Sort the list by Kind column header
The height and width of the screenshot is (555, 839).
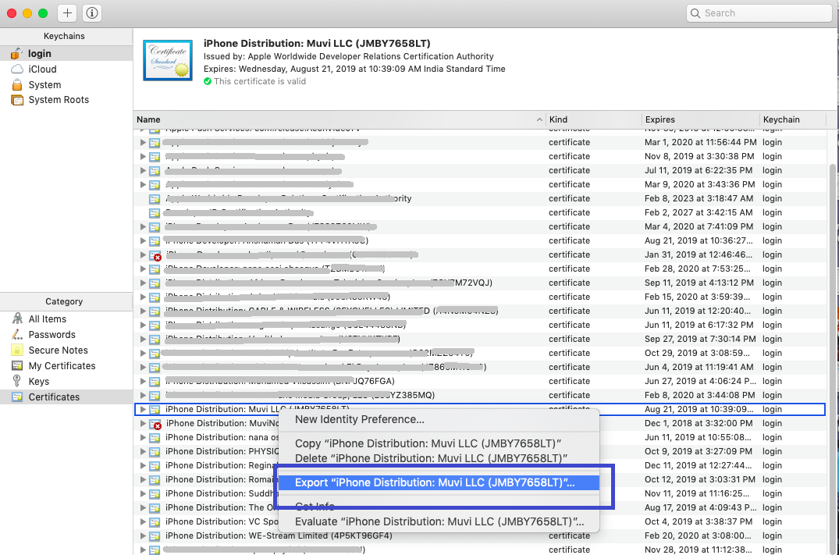[593, 120]
